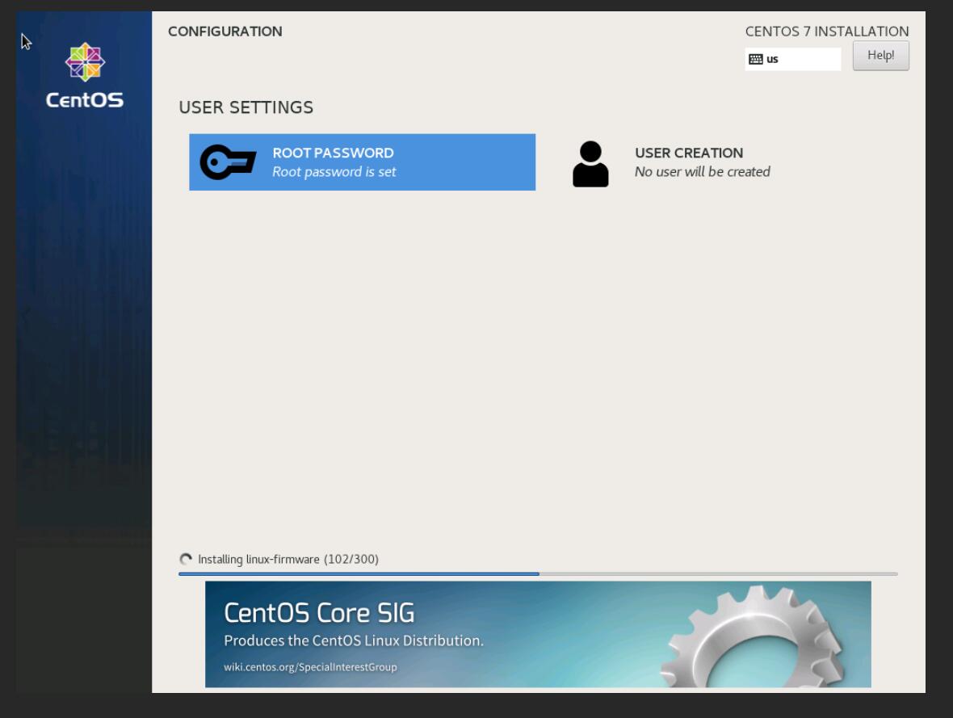
Task: Click the USER SETTINGS heading
Action: (x=246, y=107)
